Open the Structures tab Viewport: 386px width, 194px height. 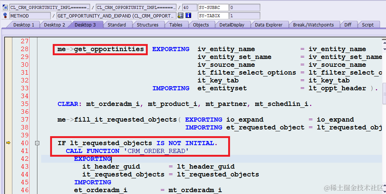147,25
